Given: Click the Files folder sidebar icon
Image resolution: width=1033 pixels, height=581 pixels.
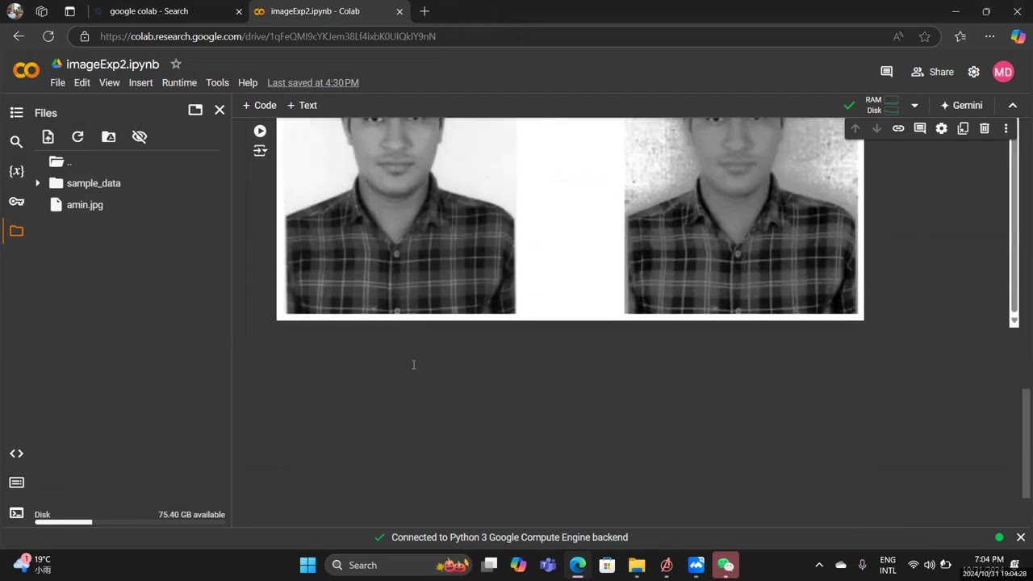Looking at the screenshot, I should point(16,231).
